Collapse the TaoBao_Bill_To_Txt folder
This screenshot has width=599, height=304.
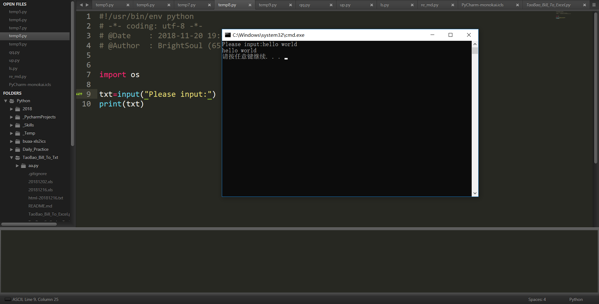pos(12,158)
